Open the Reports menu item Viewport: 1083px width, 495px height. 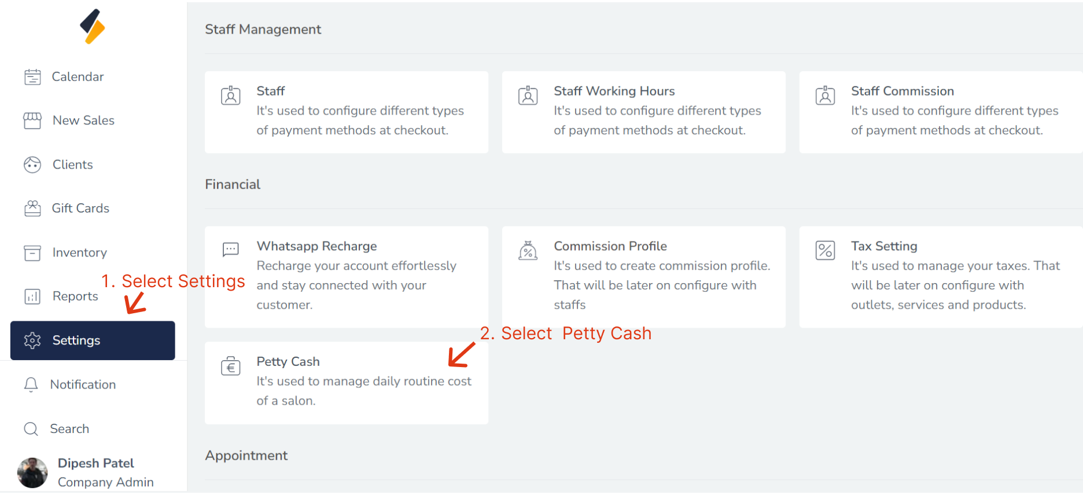coord(75,296)
